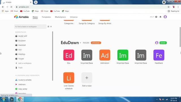Open the Edu base icon
Screen dimensions: 181x102
coord(69,55)
